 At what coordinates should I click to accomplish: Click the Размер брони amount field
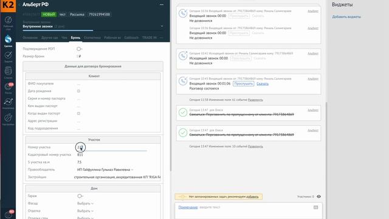(78, 57)
